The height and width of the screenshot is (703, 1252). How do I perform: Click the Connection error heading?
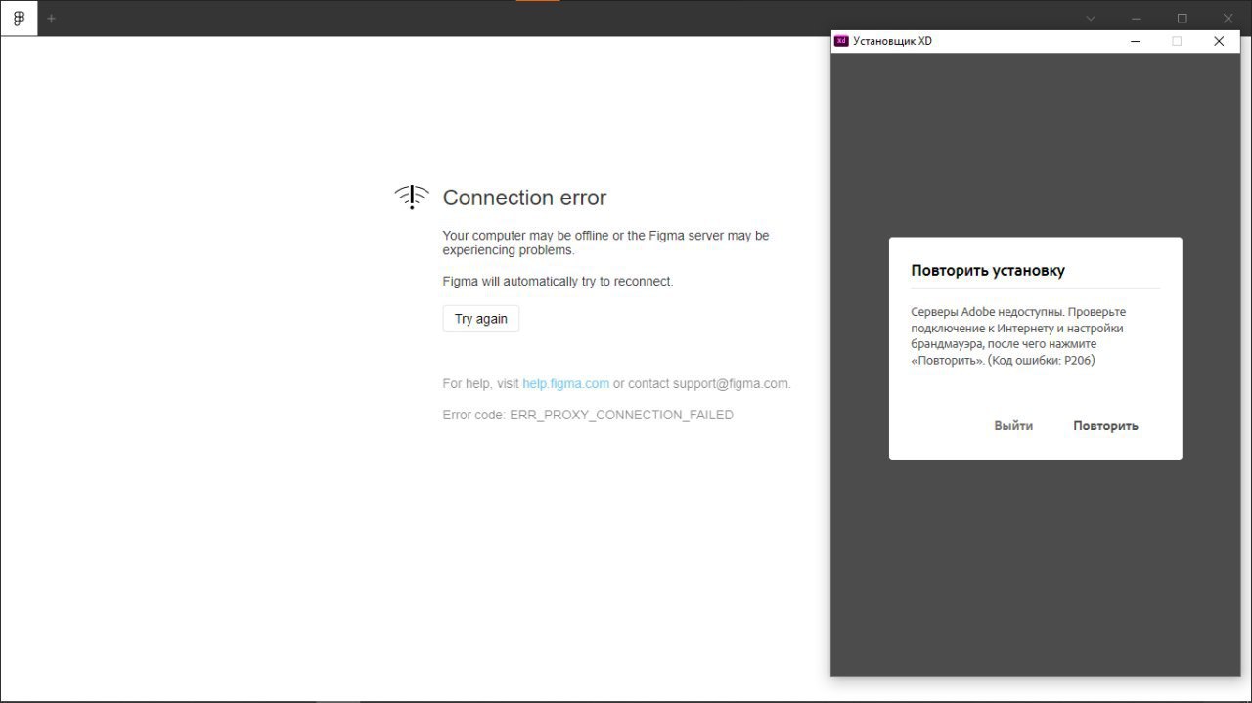point(524,198)
